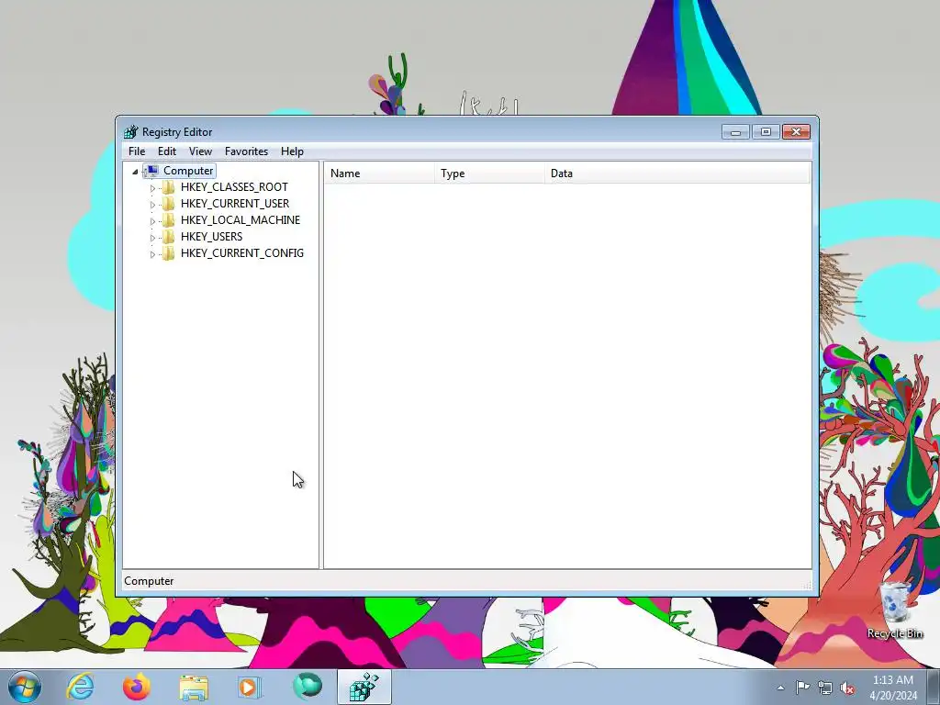This screenshot has height=705, width=940.
Task: Expand the HKEY_CLASSES_ROOT arrow
Action: (152, 187)
